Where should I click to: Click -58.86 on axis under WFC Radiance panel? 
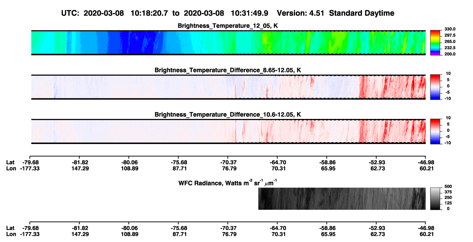pyautogui.click(x=327, y=228)
